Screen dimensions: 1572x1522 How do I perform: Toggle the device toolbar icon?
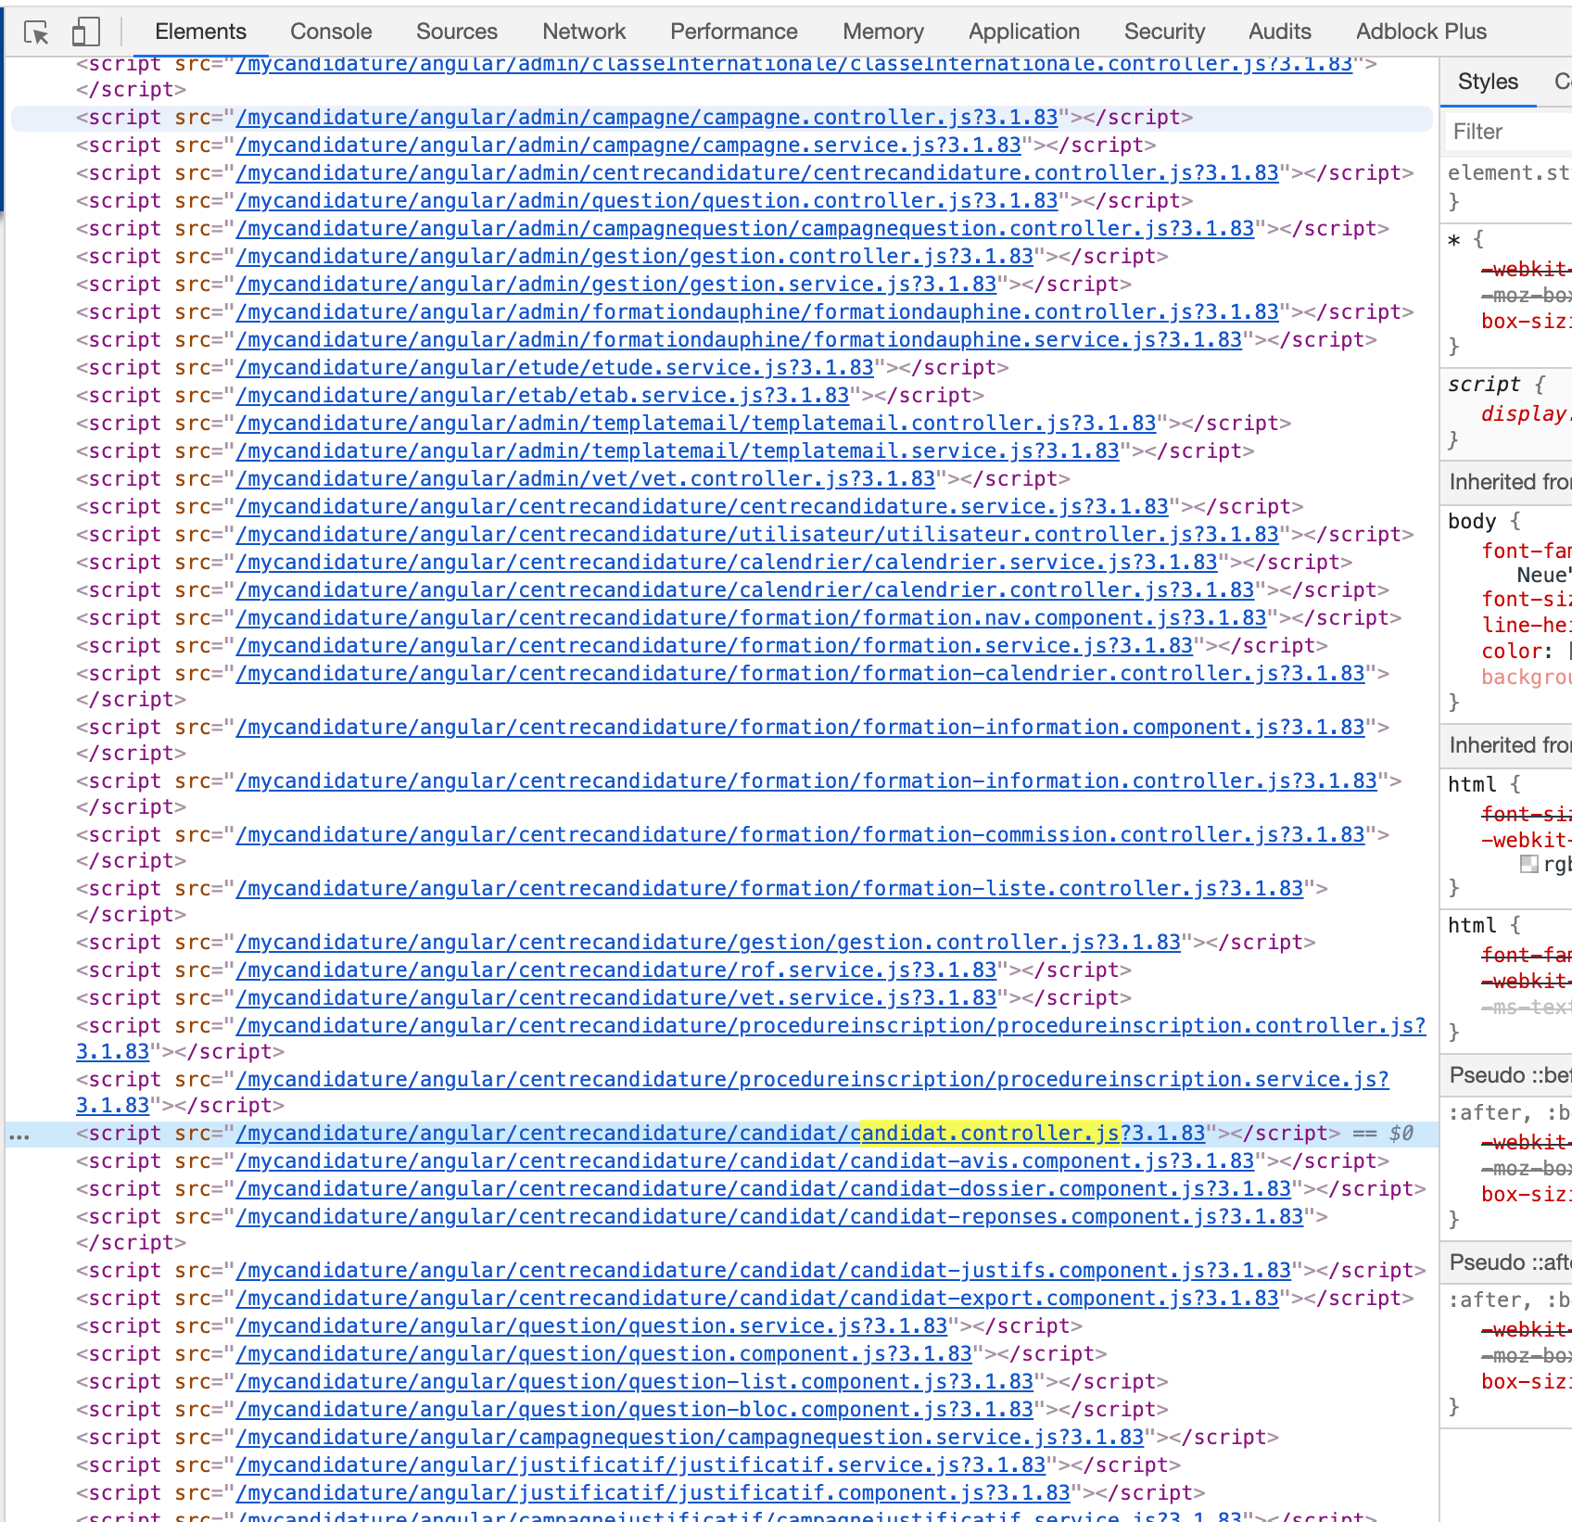(85, 32)
